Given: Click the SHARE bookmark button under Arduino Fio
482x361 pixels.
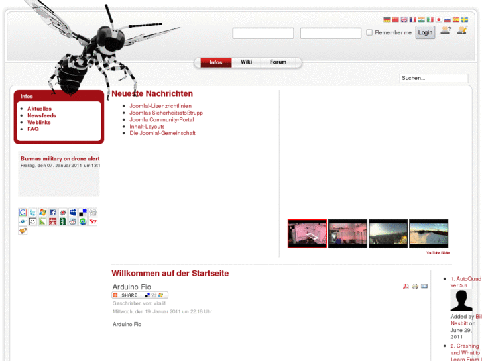Looking at the screenshot, I should coord(140,295).
